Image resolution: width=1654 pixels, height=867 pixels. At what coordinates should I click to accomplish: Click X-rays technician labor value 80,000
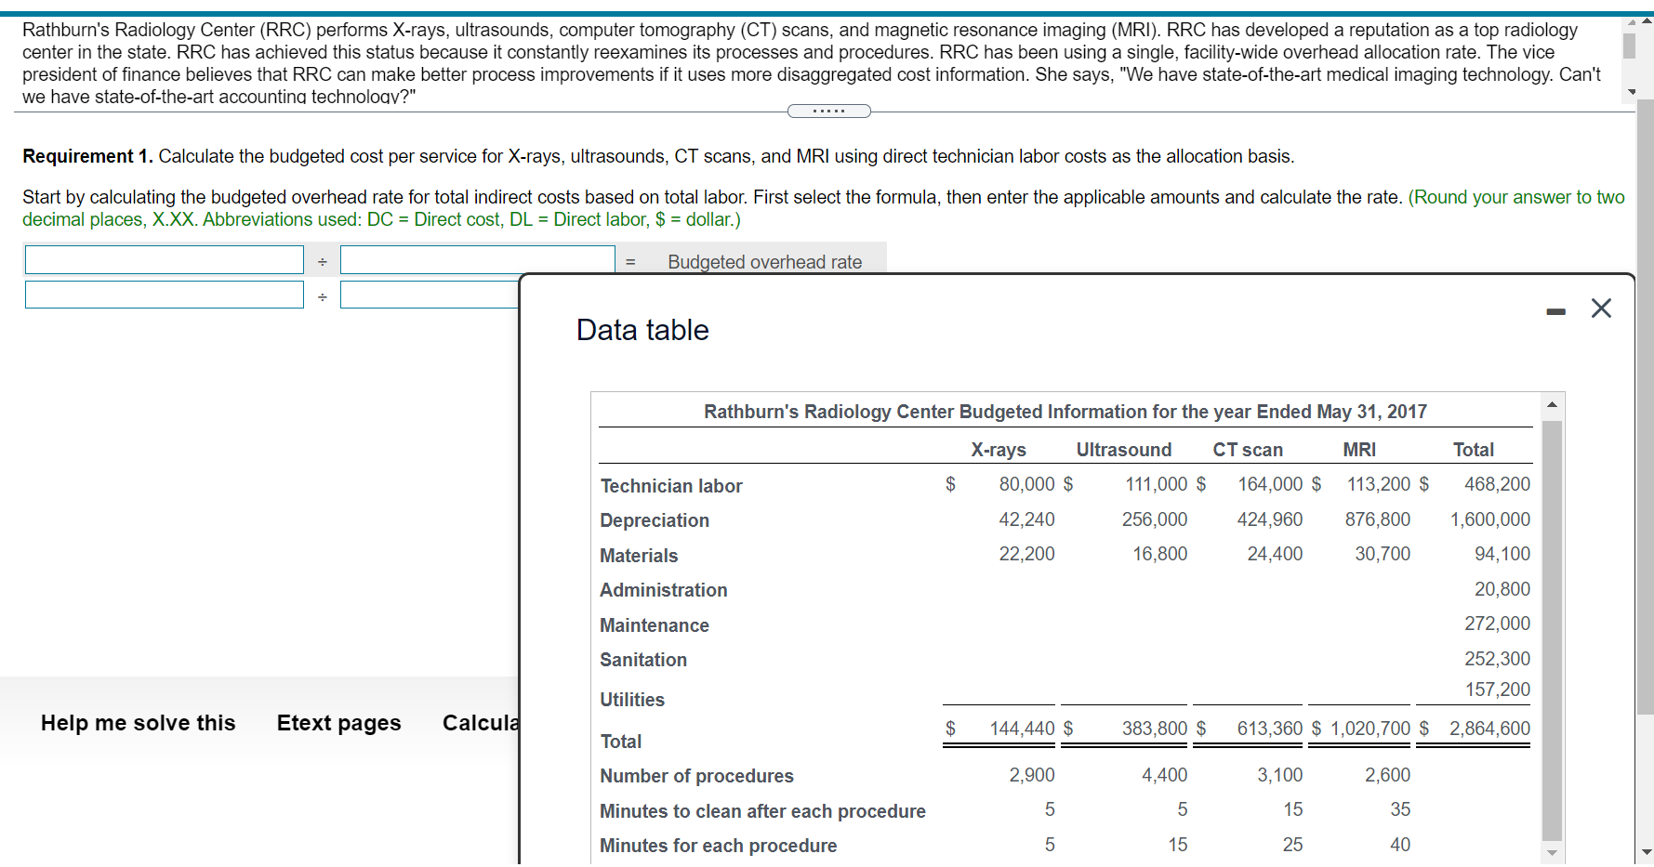tap(1026, 484)
